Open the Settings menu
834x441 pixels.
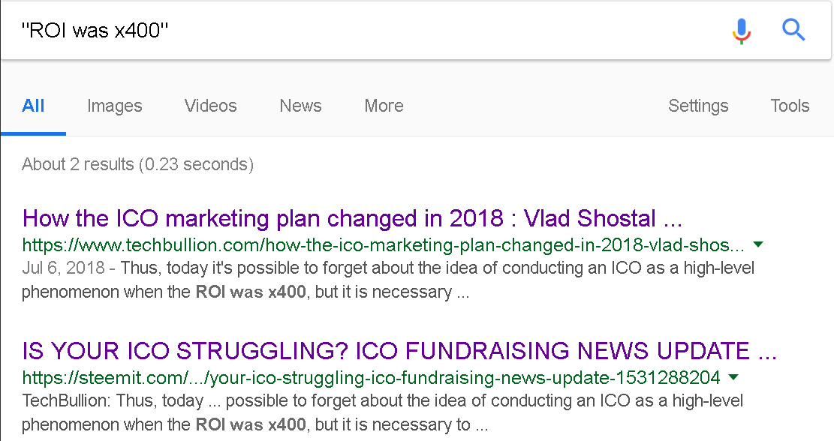coord(698,106)
